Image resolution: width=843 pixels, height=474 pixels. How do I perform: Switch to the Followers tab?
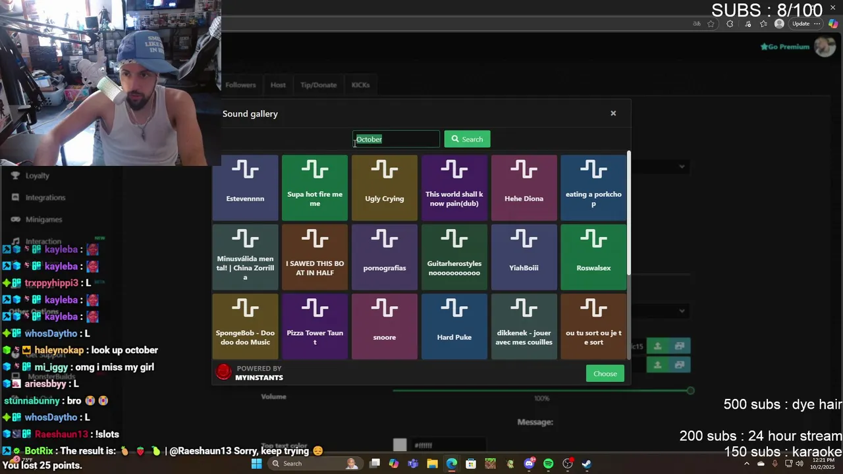click(x=240, y=85)
